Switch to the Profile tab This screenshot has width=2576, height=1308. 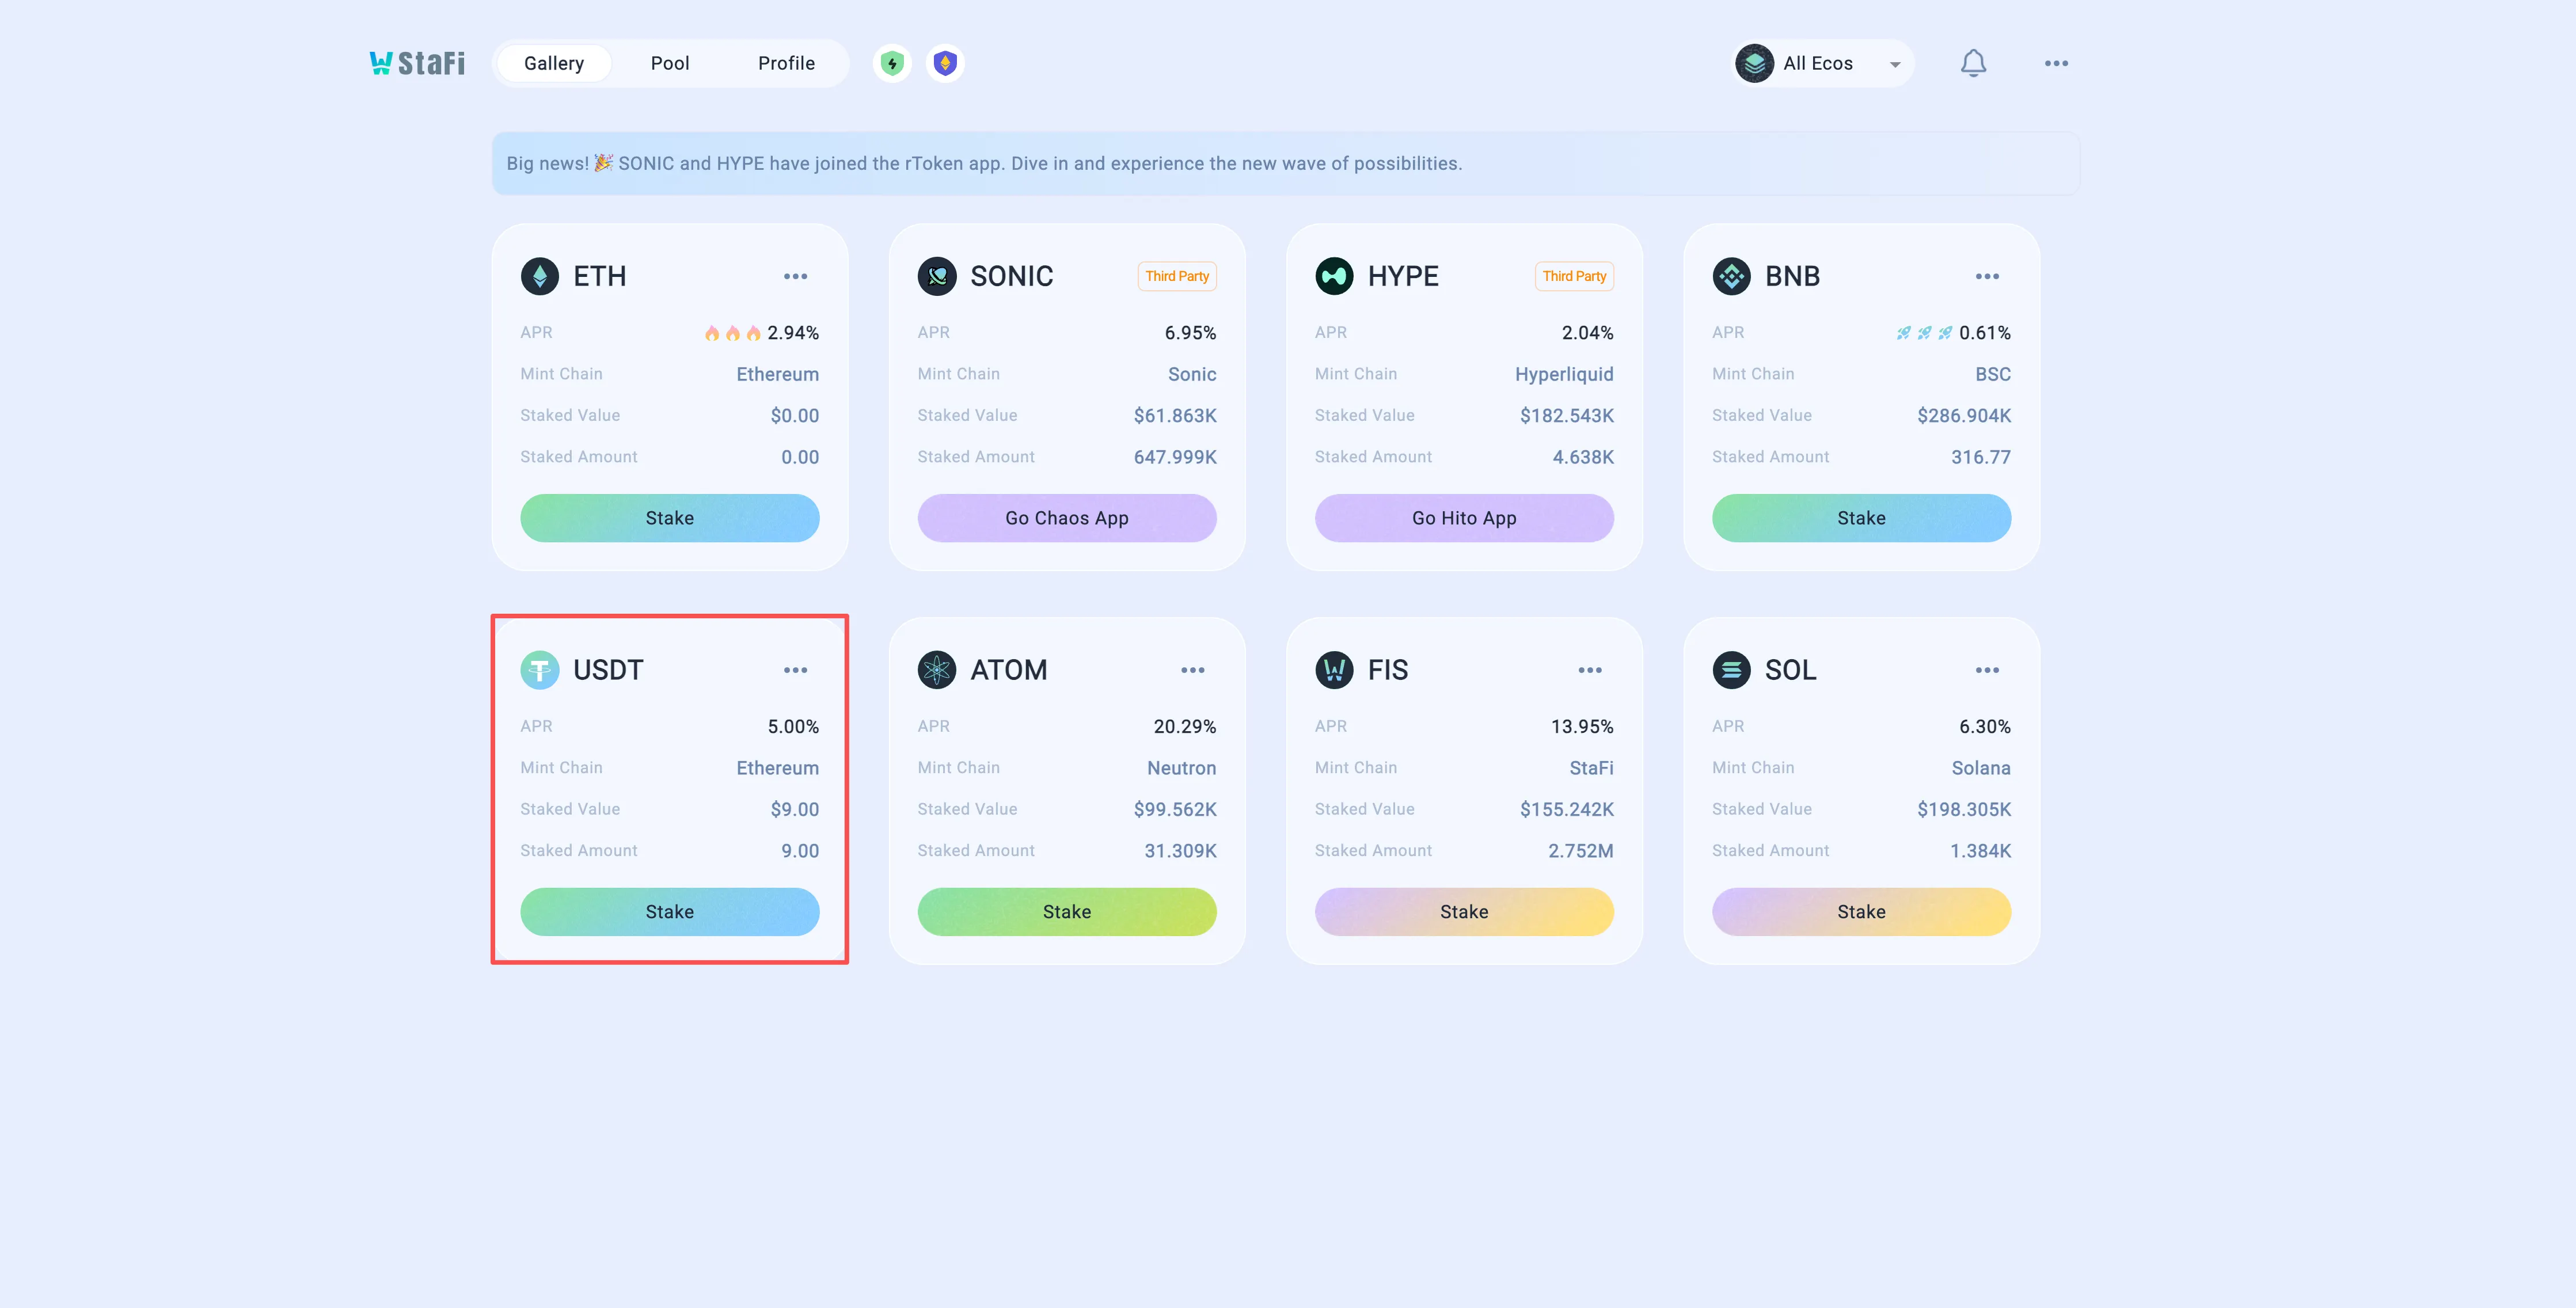point(786,64)
